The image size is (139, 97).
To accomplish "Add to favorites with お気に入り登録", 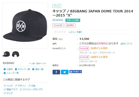I will tap(73, 20).
